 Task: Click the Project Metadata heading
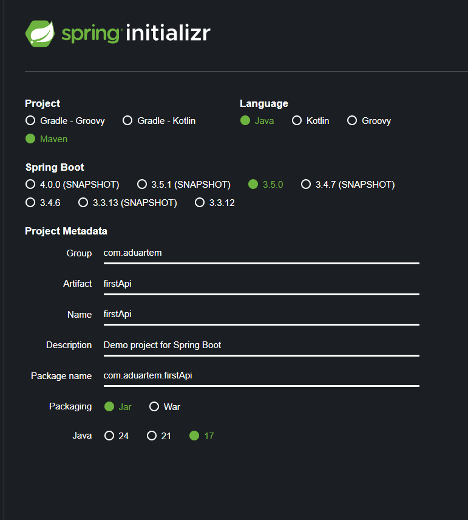coord(66,231)
